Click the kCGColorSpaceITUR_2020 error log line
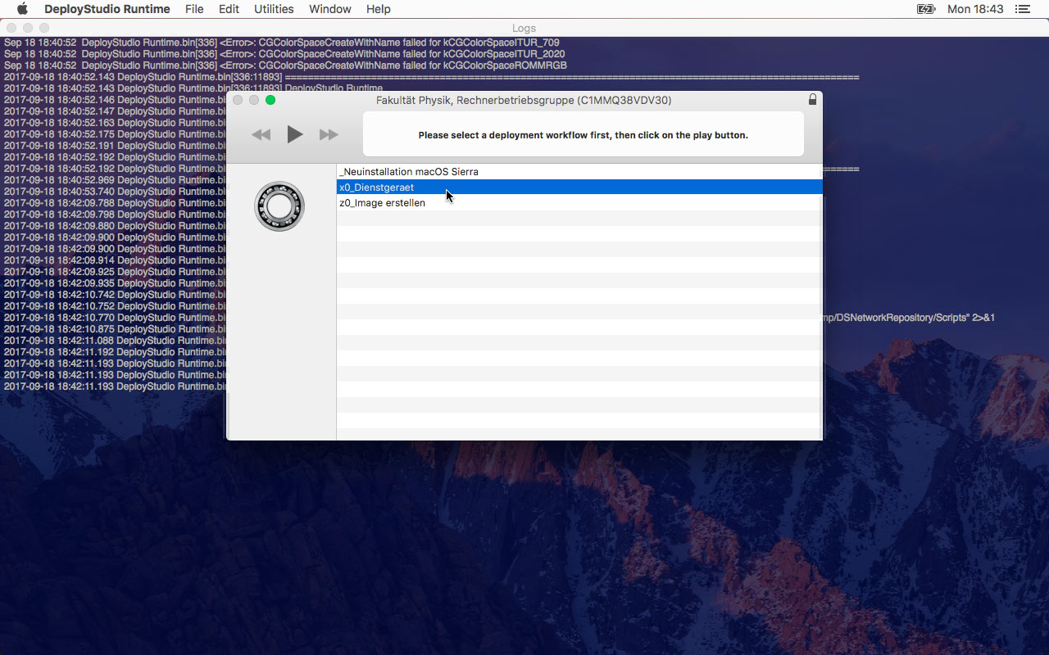 pyautogui.click(x=284, y=54)
